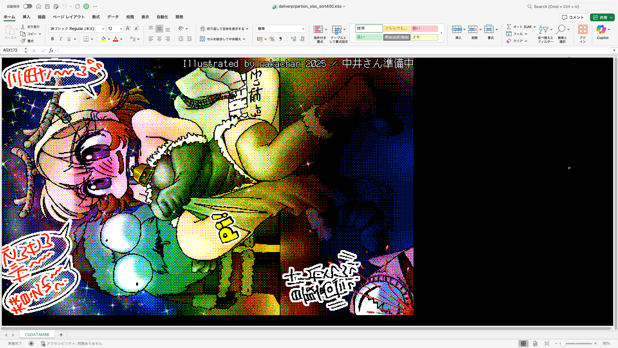Open the font name dropdown
The height and width of the screenshot is (348, 618).
(77, 29)
